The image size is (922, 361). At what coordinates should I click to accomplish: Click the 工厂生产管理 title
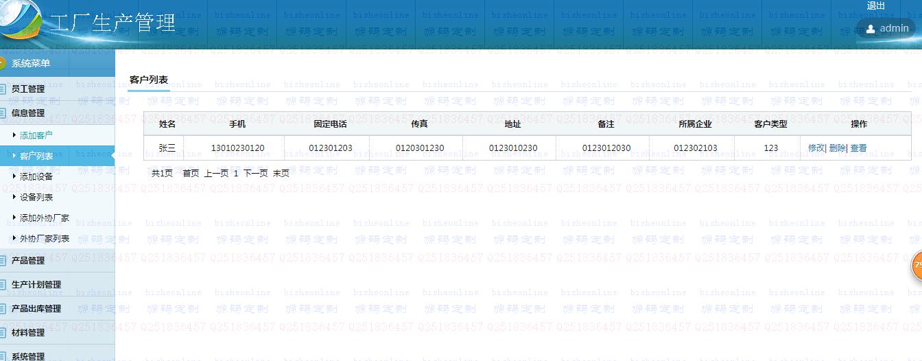pyautogui.click(x=113, y=23)
